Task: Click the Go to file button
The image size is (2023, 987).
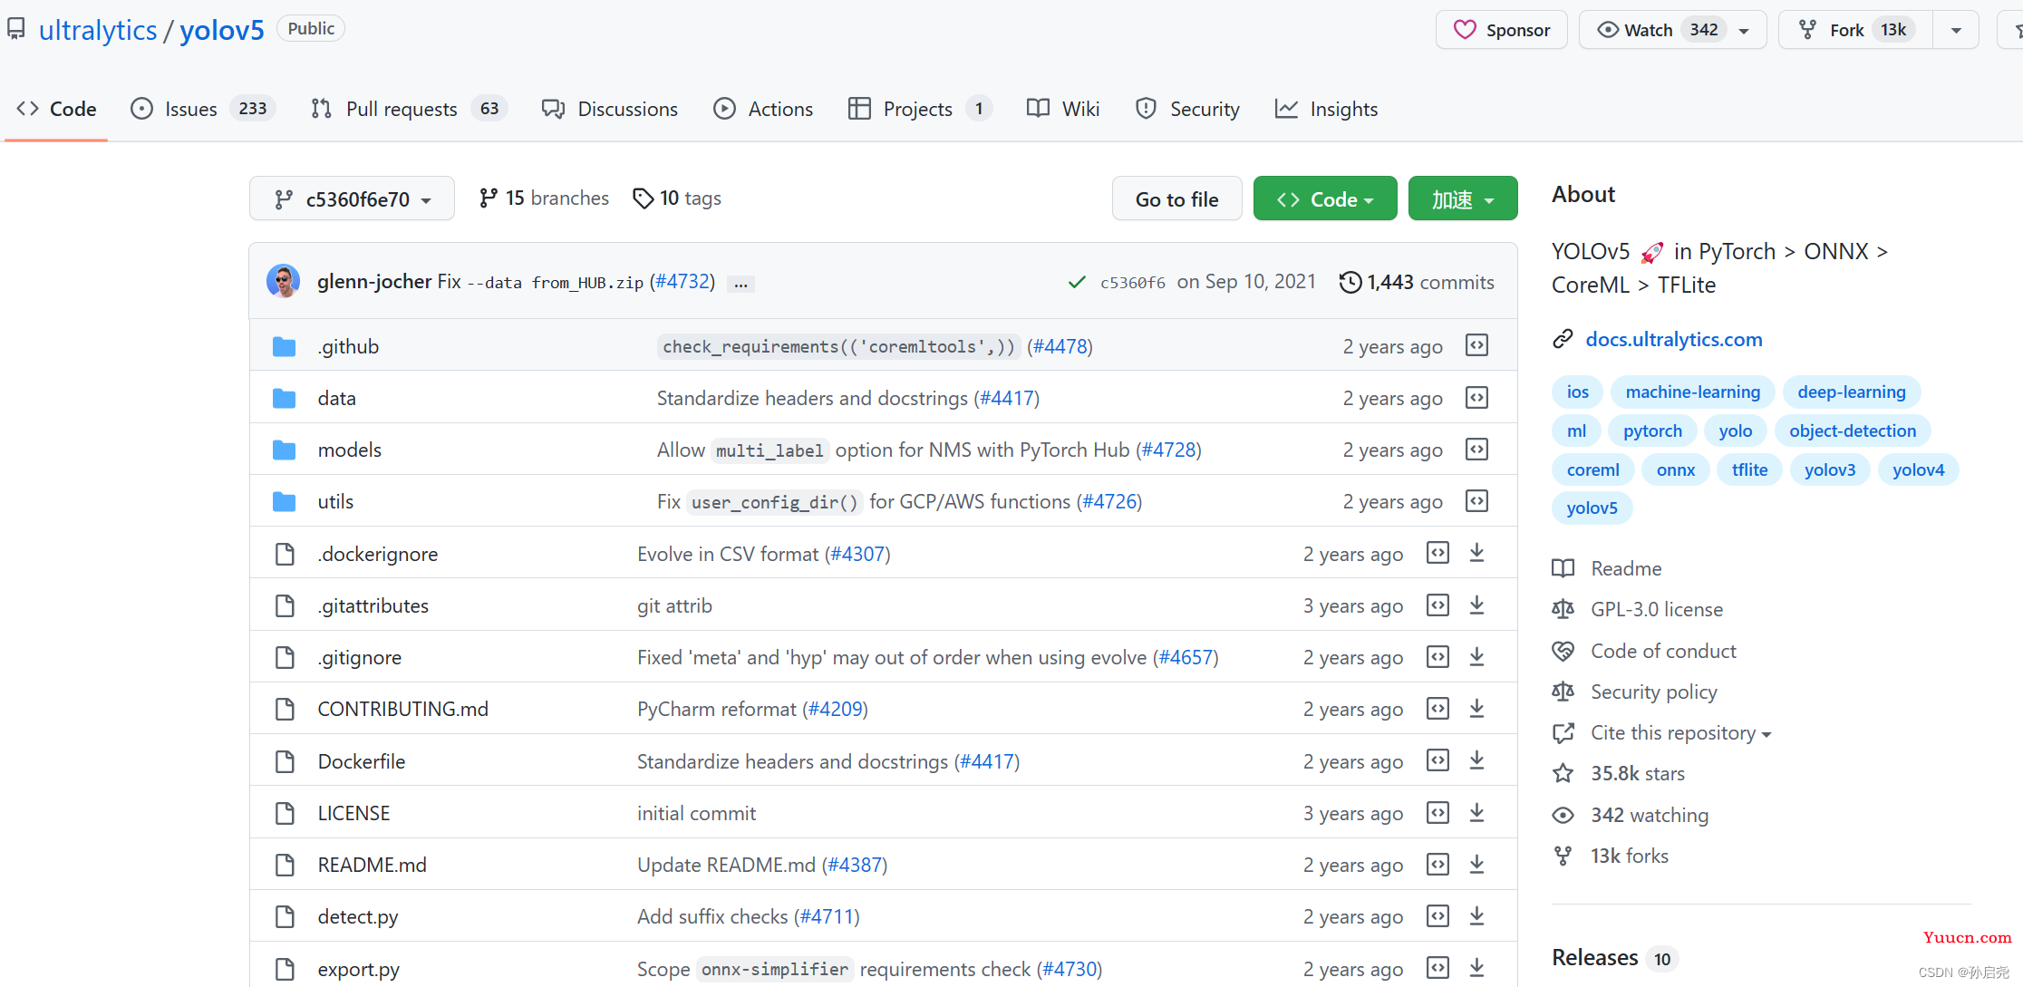Action: (1176, 198)
